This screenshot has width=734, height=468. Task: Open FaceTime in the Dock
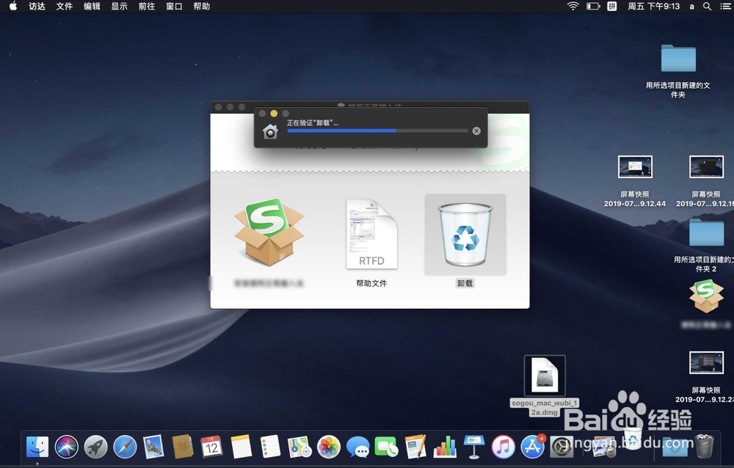[x=387, y=447]
